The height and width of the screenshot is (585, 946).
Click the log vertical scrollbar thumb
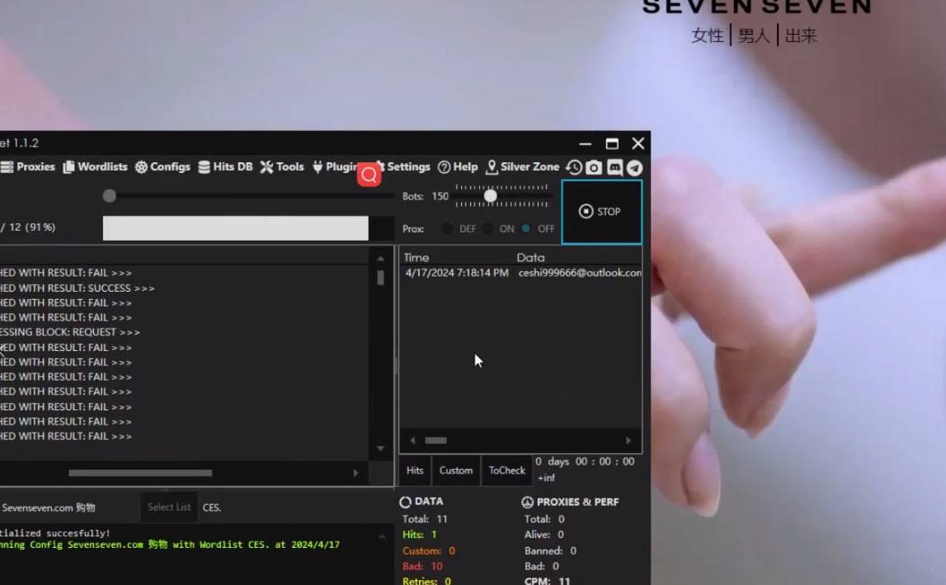(x=381, y=278)
